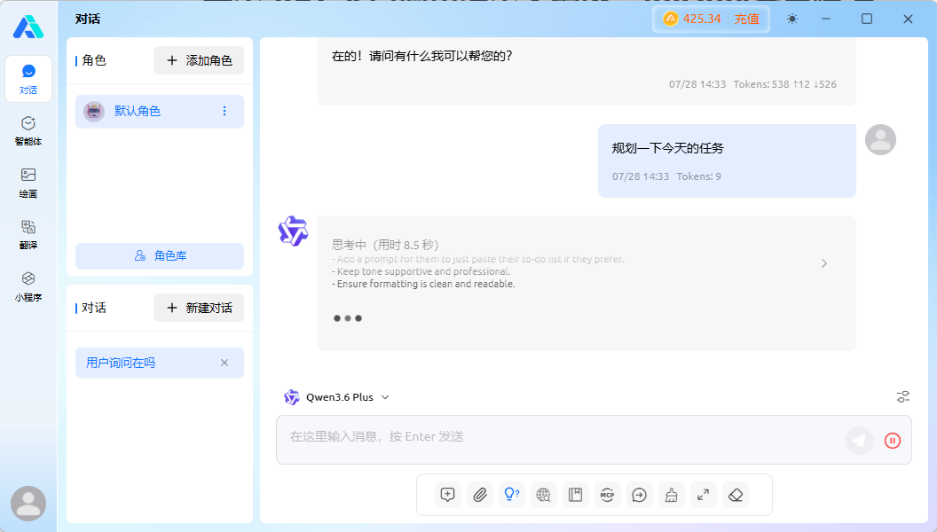Image resolution: width=937 pixels, height=532 pixels.
Task: Open the 翻译 translation section
Action: click(28, 235)
